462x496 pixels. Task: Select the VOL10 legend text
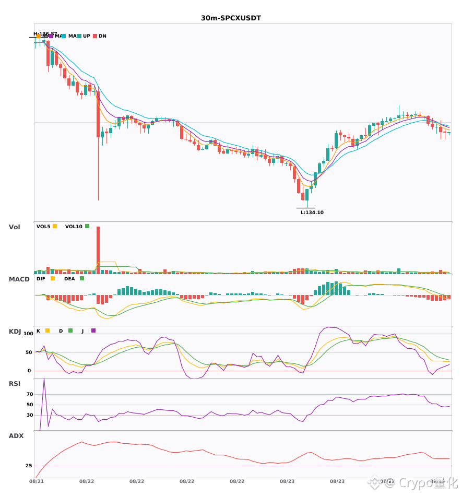(74, 227)
